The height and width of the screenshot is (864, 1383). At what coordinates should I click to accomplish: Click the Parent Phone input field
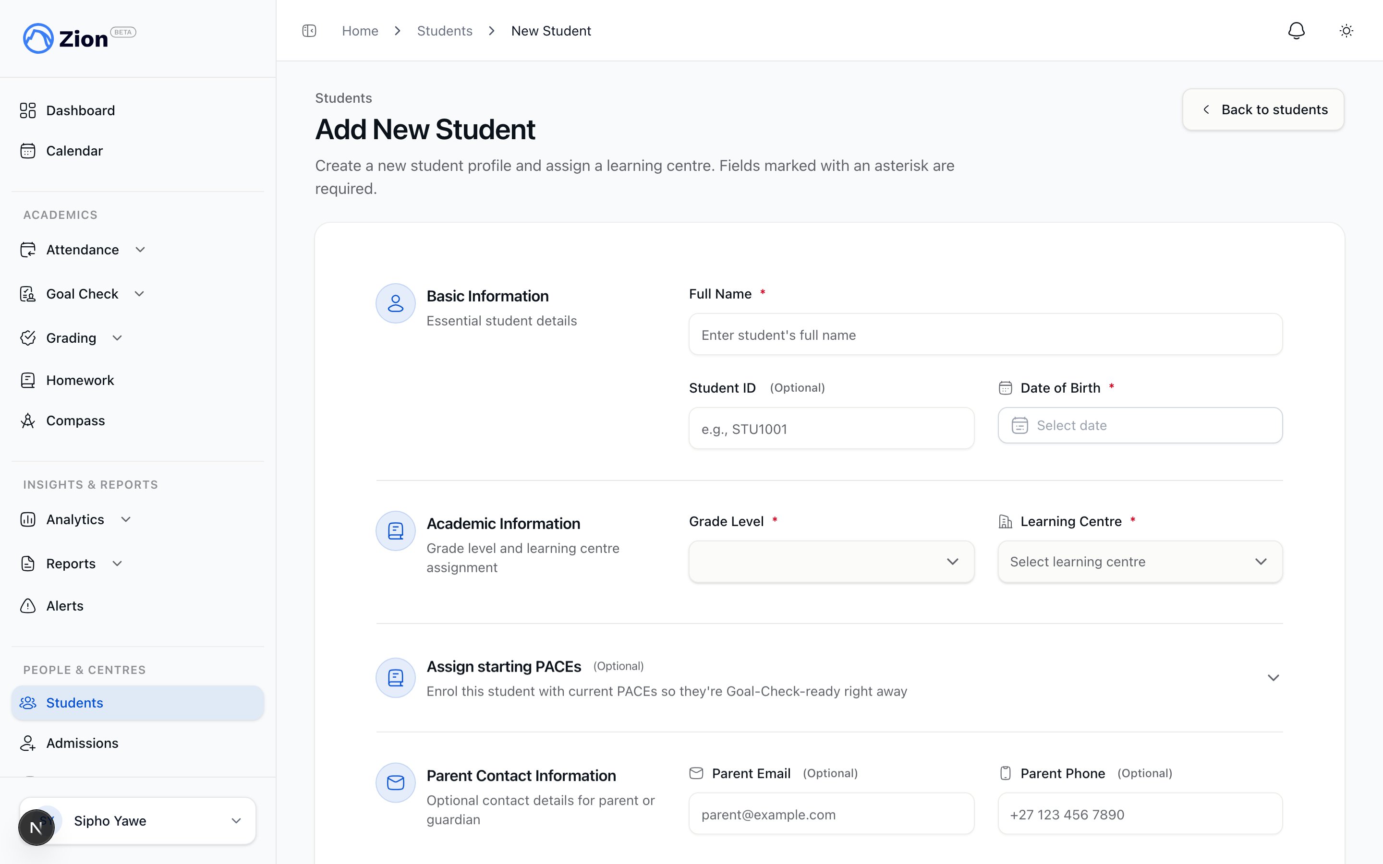[x=1140, y=813]
